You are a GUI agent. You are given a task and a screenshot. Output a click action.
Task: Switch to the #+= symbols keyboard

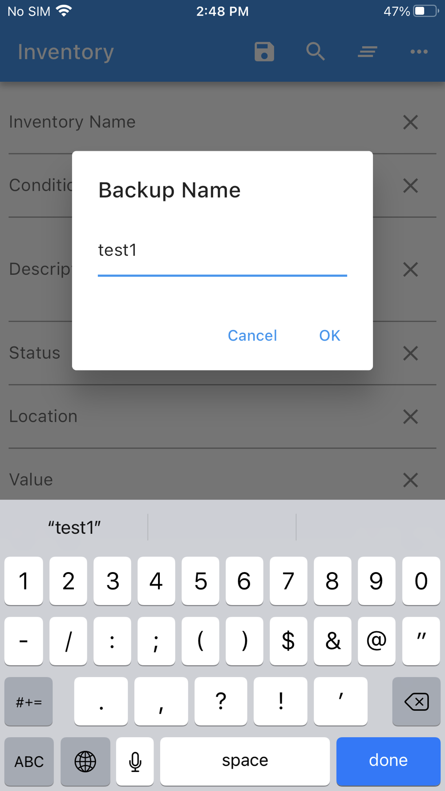pos(29,702)
